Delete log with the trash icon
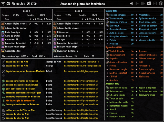This screenshot has height=122, width=164. (x=161, y=3)
